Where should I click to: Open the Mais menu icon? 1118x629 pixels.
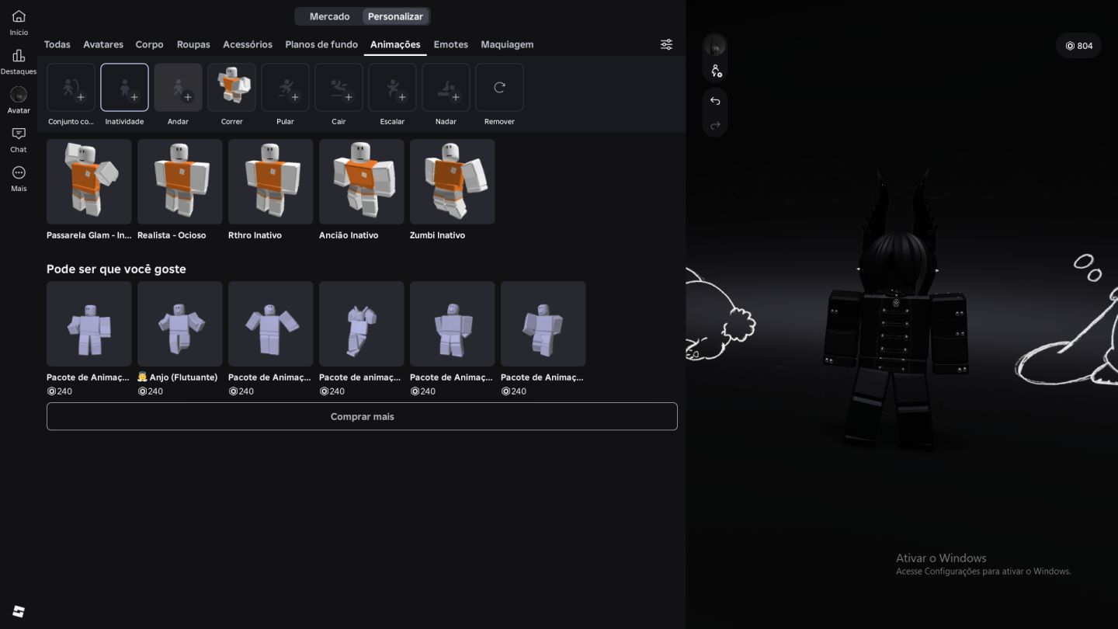click(19, 172)
